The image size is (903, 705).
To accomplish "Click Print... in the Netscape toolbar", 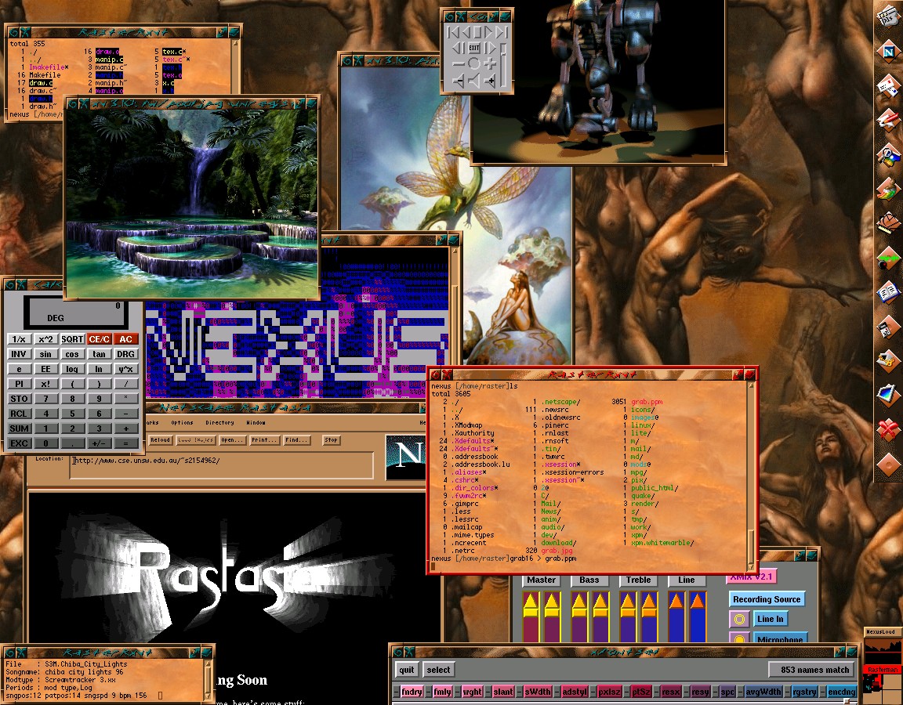I will 263,440.
